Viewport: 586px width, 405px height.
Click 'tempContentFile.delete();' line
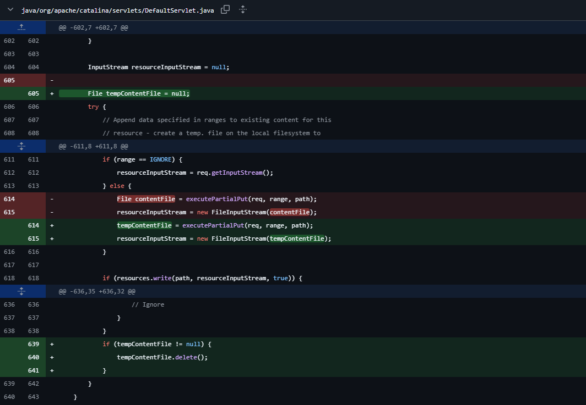click(162, 357)
